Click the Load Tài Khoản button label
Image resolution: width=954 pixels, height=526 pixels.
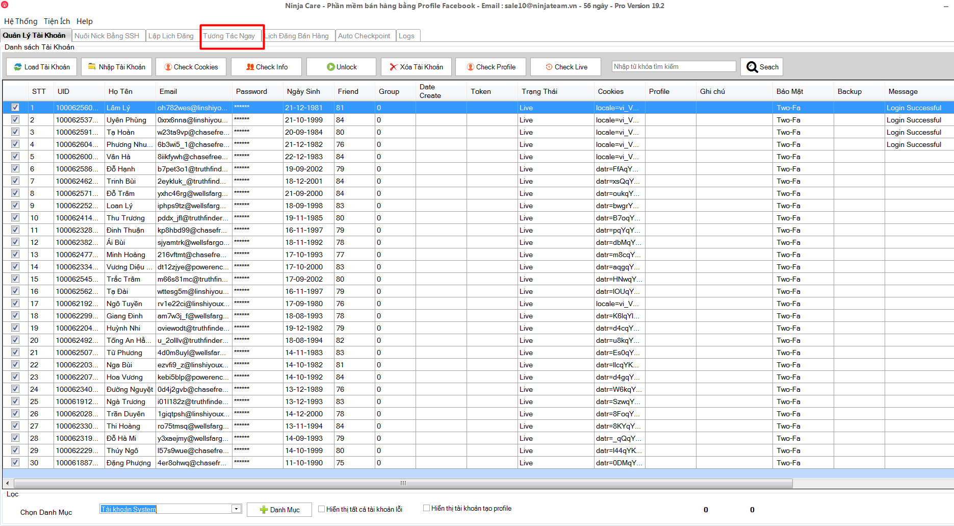click(47, 67)
